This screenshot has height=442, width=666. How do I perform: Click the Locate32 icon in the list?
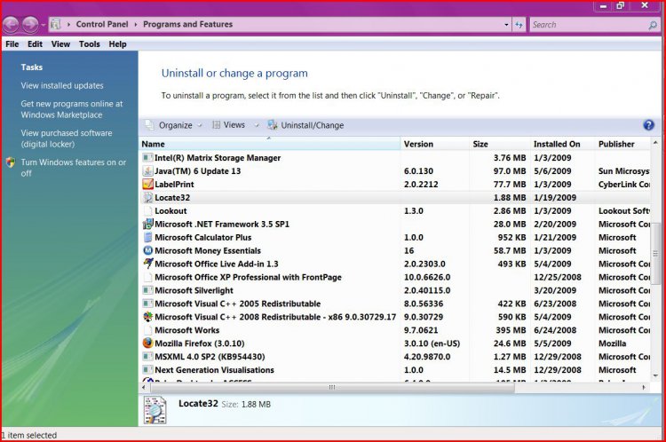(147, 197)
